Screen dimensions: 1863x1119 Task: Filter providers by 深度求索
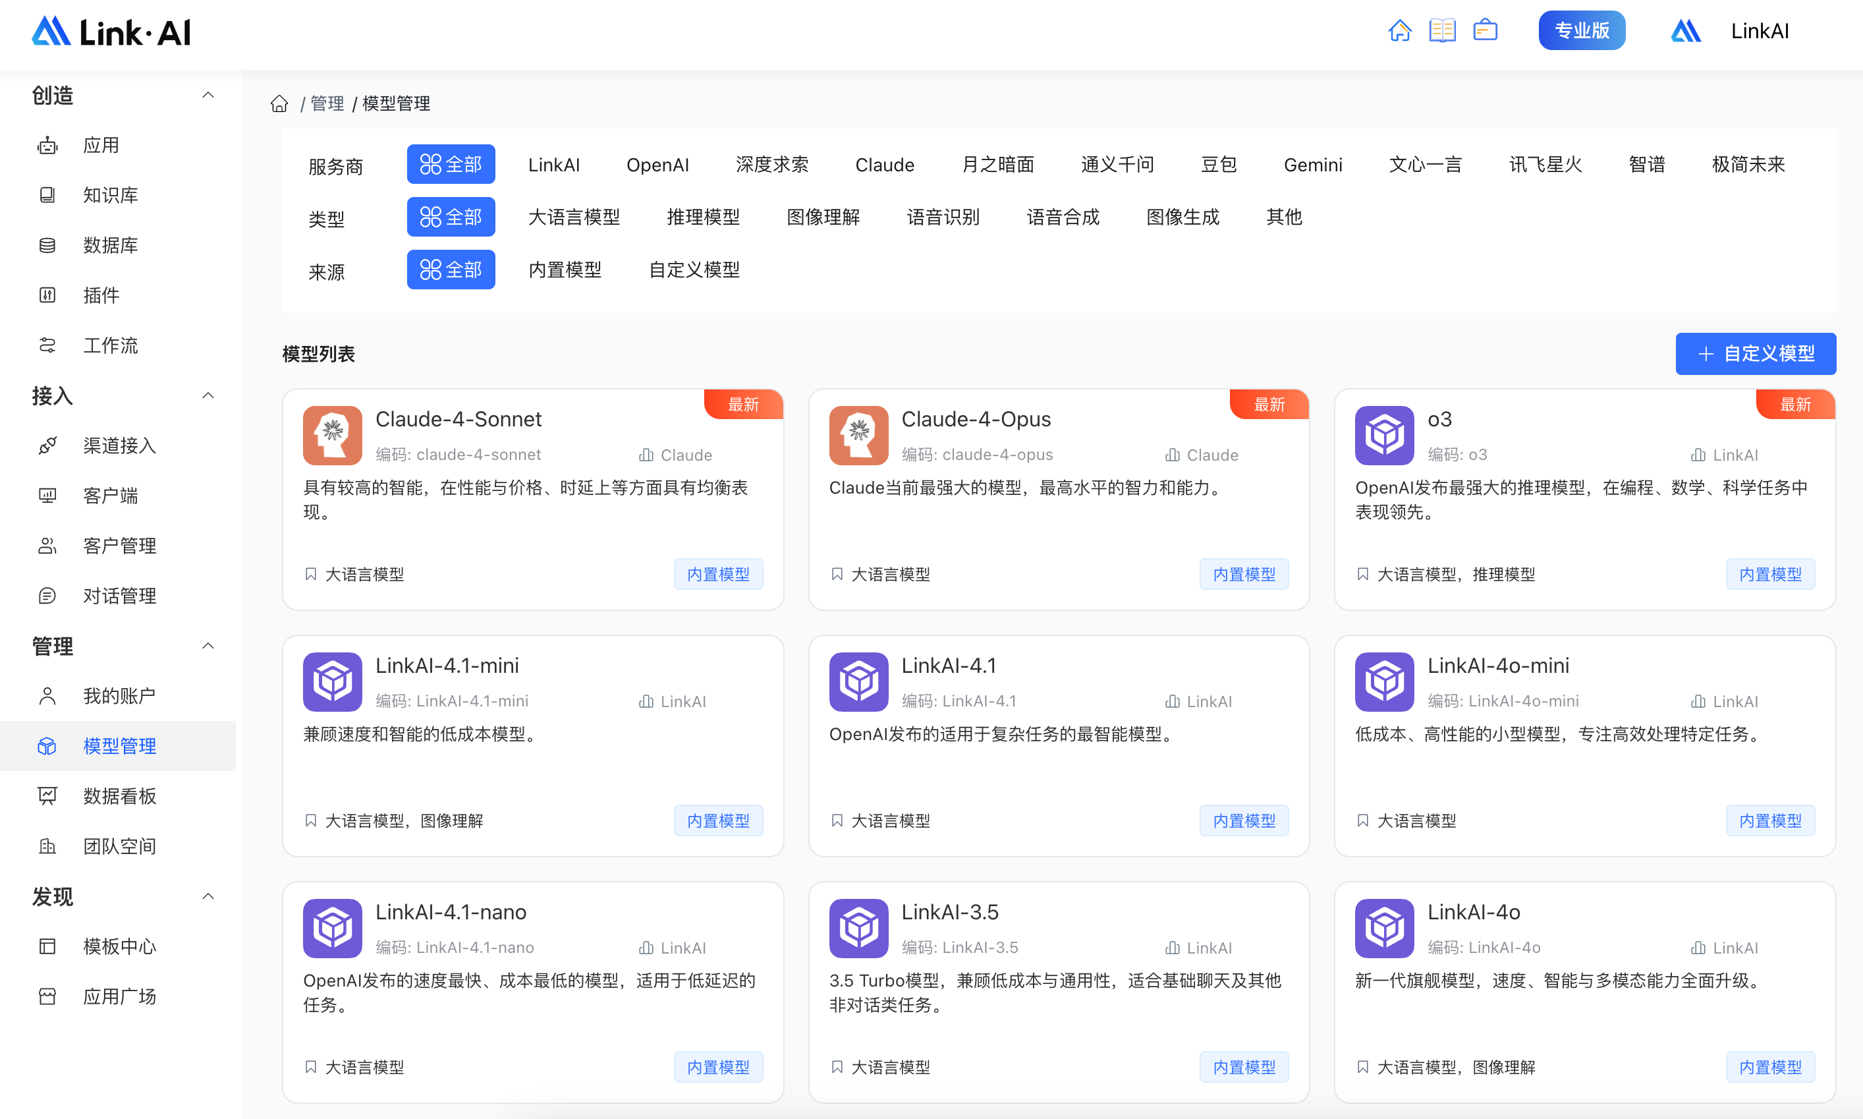click(771, 164)
